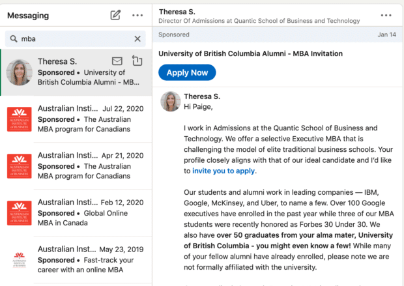
Task: Click 'Fast-track your career with an online MBA' preview
Action: [85, 265]
